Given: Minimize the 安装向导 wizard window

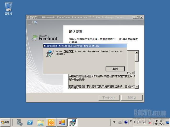Looking at the screenshot, I should 134,17.
